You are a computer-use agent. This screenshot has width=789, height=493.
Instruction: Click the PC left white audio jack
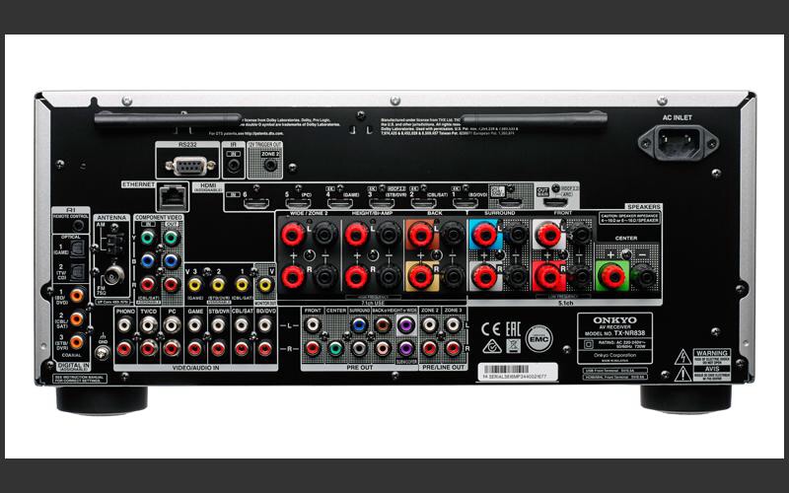point(172,325)
